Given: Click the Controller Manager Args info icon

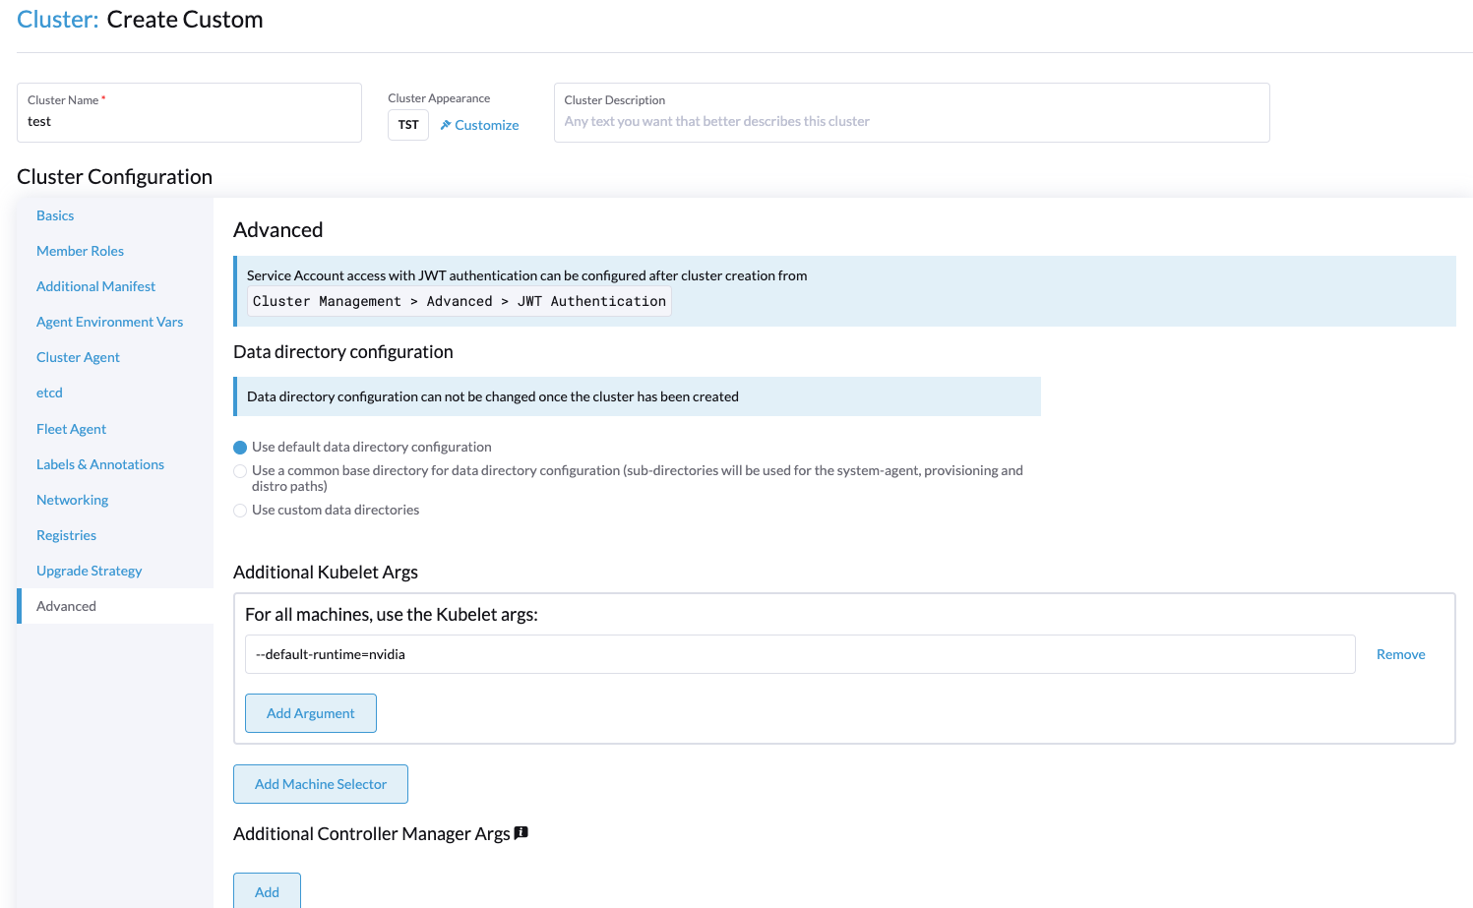Looking at the screenshot, I should click(x=522, y=833).
